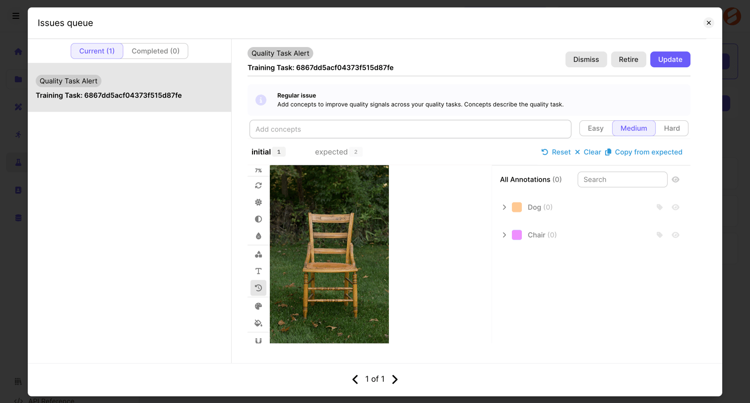Open the color palette tool
This screenshot has width=750, height=403.
(x=258, y=306)
